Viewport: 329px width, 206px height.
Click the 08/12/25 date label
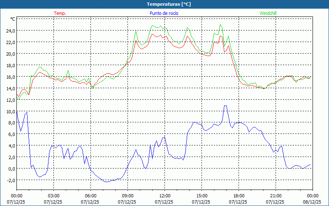pos(313,202)
